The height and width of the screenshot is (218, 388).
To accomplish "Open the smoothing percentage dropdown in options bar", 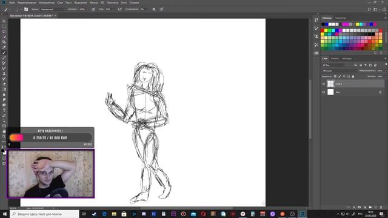I will pyautogui.click(x=149, y=9).
